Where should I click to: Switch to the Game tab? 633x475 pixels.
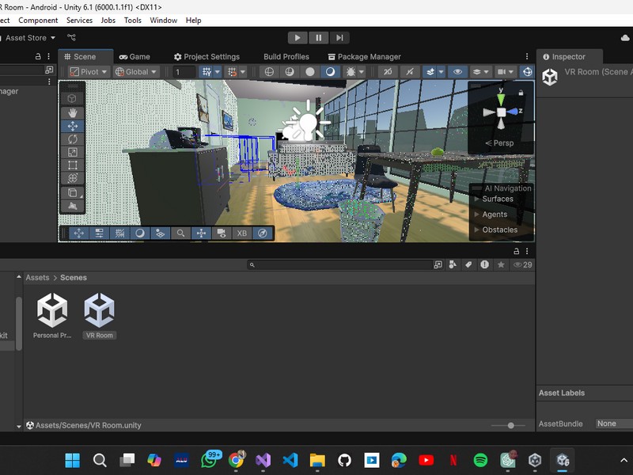pos(135,57)
